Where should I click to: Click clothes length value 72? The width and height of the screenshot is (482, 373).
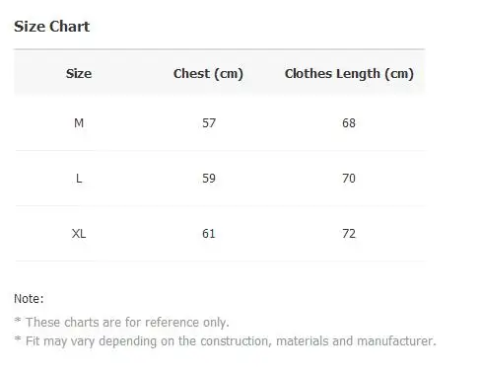tap(349, 234)
